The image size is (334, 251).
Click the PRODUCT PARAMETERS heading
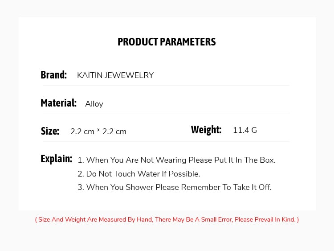point(167,42)
